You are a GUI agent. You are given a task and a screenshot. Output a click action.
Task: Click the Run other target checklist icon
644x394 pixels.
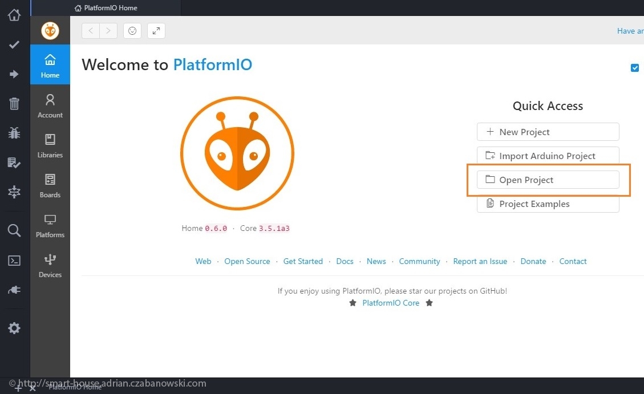coord(14,163)
